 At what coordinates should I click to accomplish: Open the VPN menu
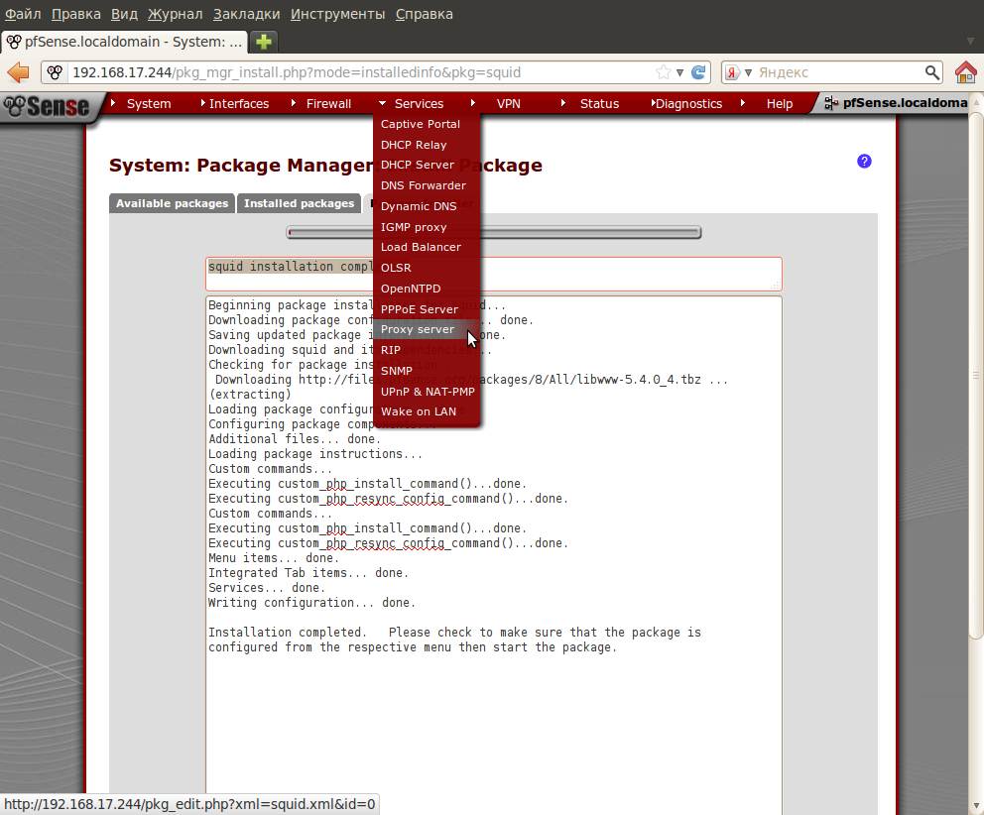tap(508, 103)
